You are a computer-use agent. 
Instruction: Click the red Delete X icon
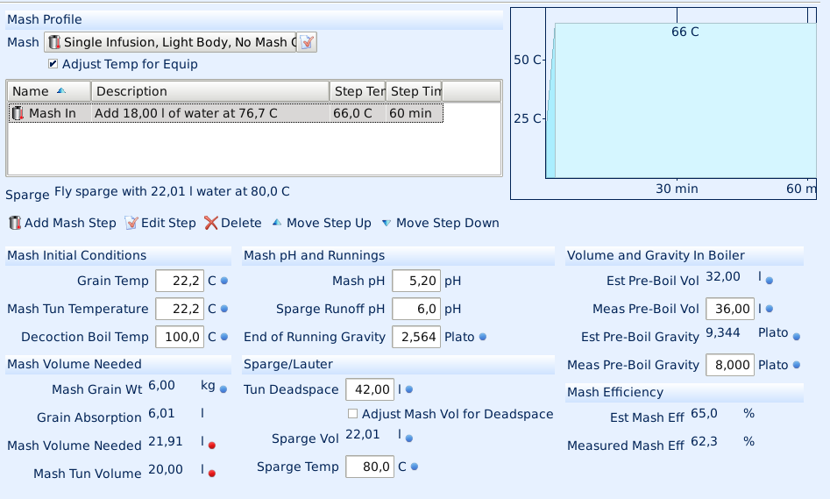(x=210, y=223)
